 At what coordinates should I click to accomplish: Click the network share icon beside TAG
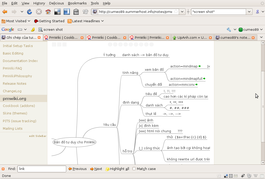pyautogui.click(x=85, y=12)
